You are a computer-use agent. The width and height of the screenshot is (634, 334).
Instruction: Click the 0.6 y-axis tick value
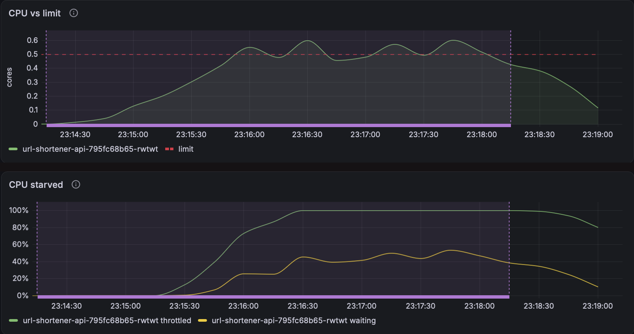(x=32, y=40)
